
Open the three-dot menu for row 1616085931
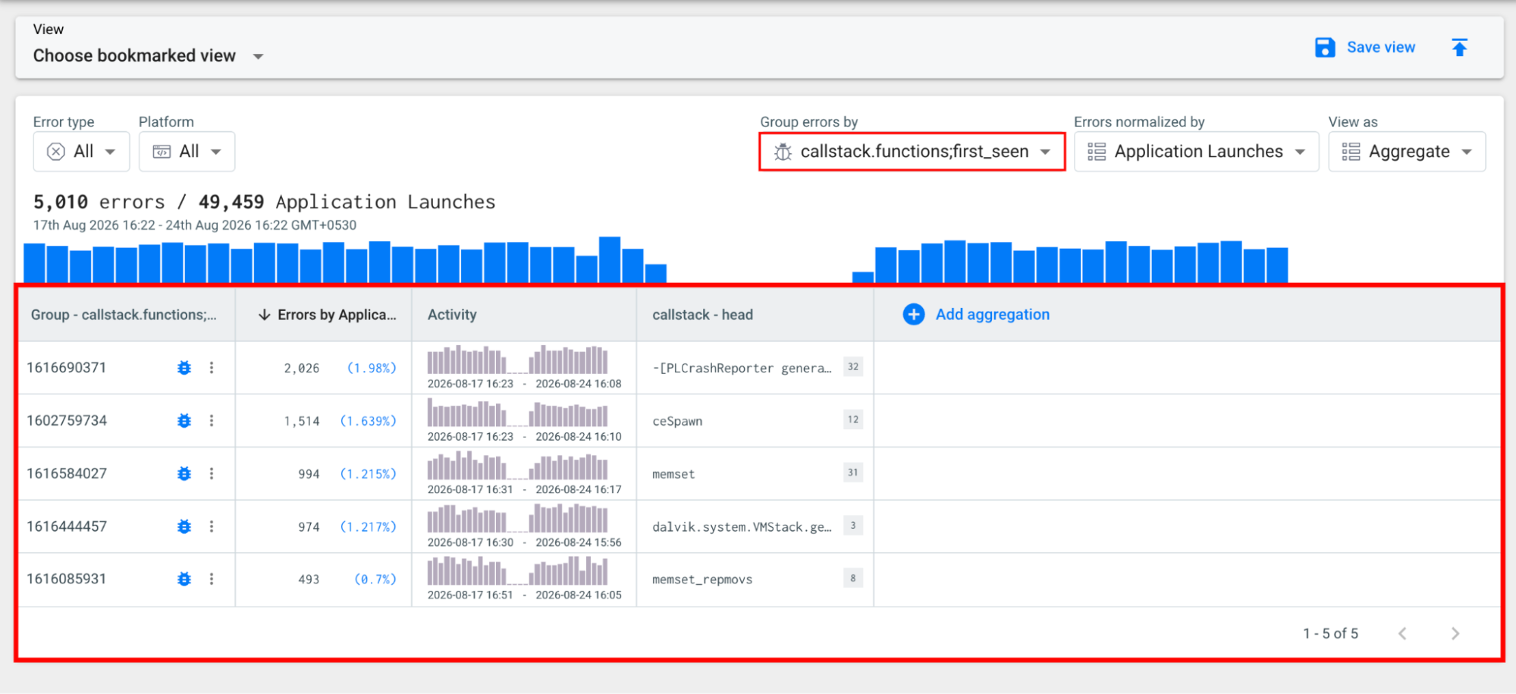point(212,579)
